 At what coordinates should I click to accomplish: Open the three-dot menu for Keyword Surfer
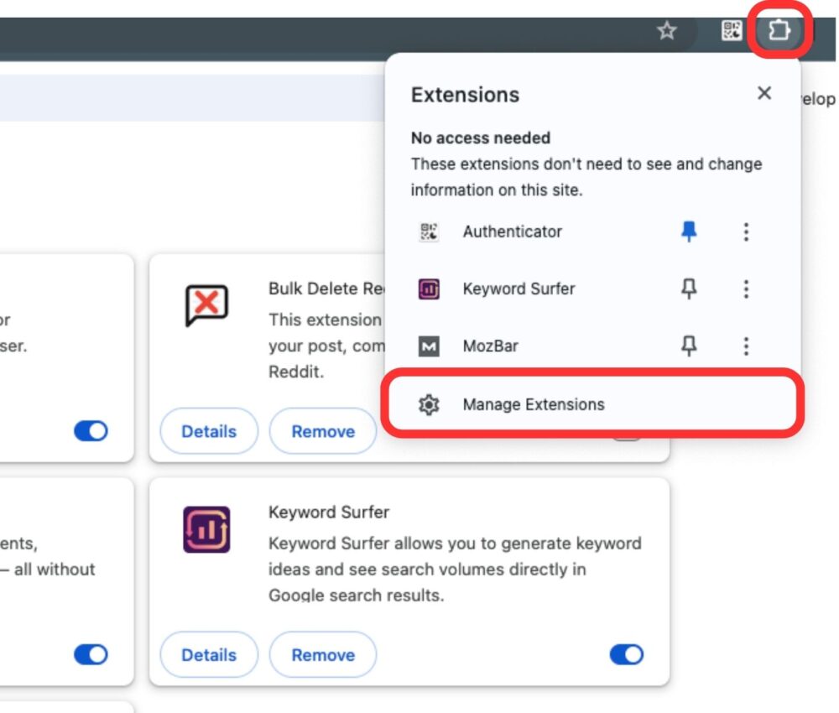coord(746,289)
